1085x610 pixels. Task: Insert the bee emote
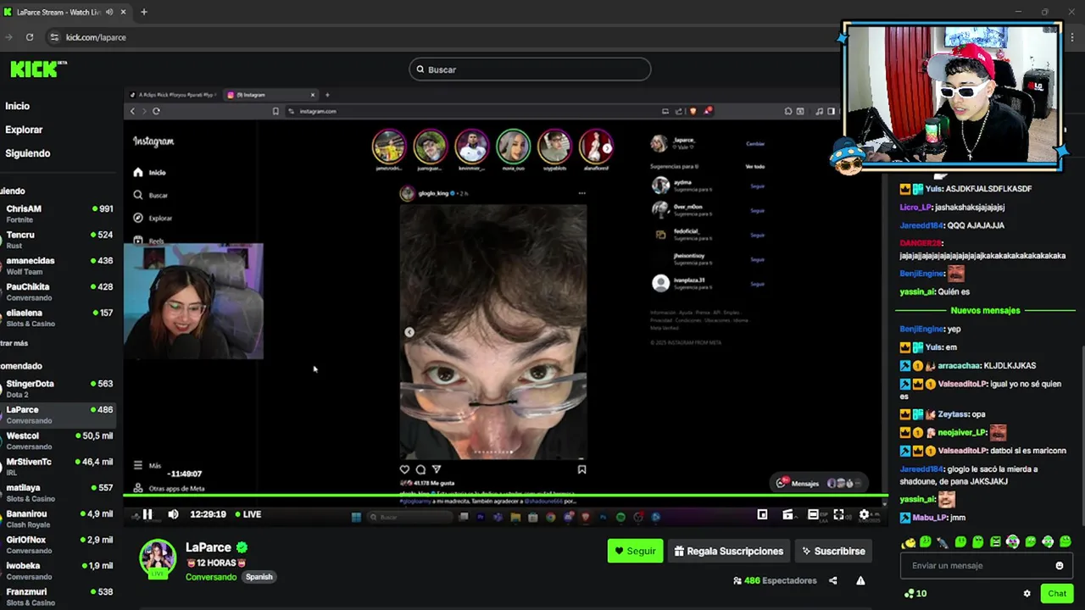pos(910,542)
